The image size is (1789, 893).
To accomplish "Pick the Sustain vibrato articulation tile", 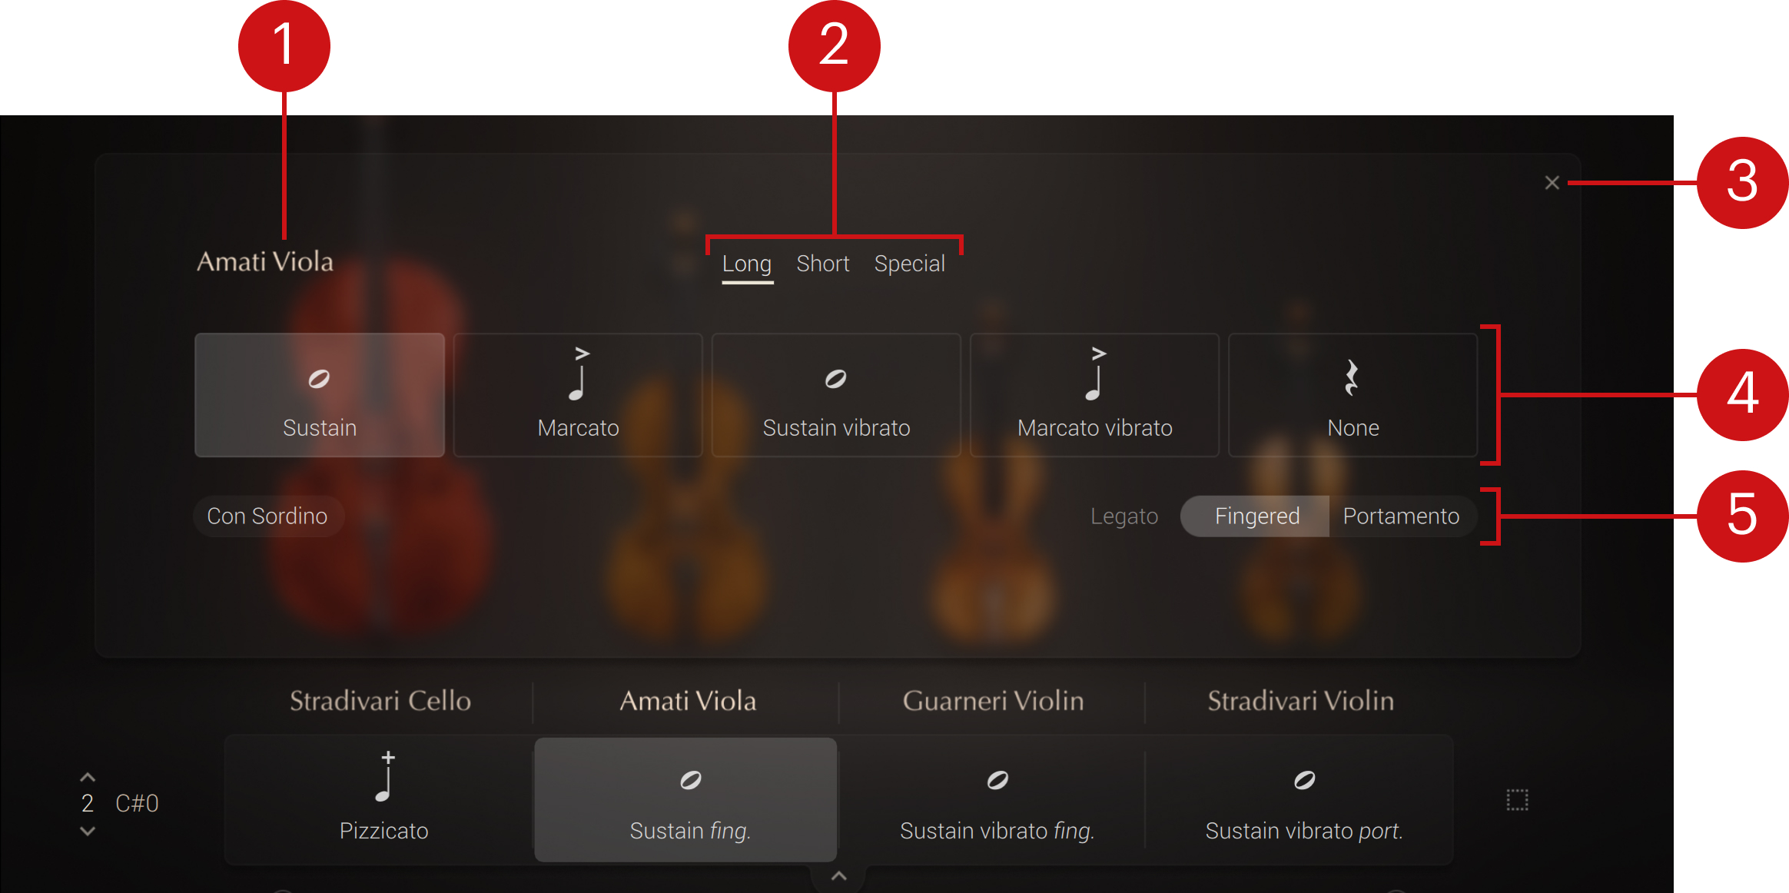I will 836,395.
